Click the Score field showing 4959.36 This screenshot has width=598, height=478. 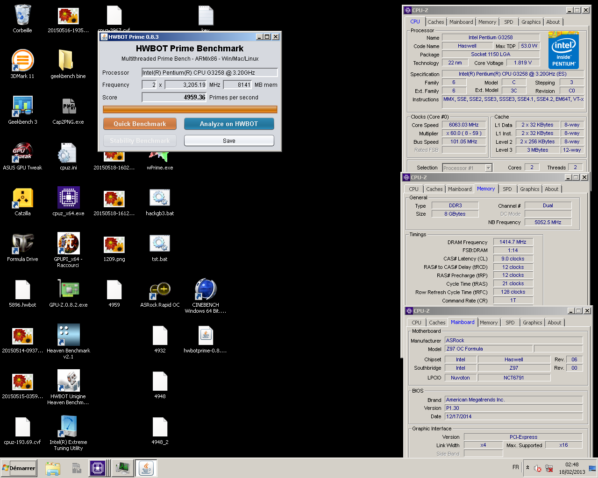pos(174,97)
